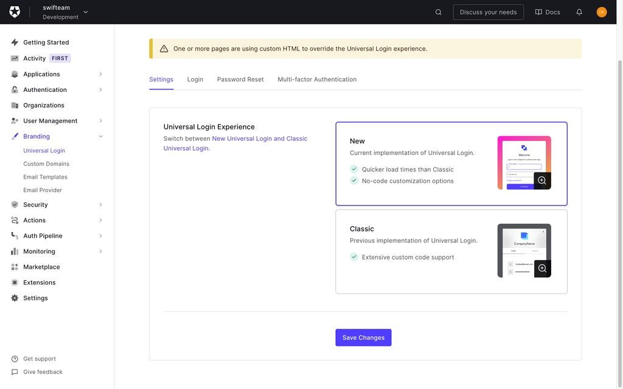The image size is (623, 389).
Task: Switch to the Password Reset tab
Action: (x=240, y=79)
